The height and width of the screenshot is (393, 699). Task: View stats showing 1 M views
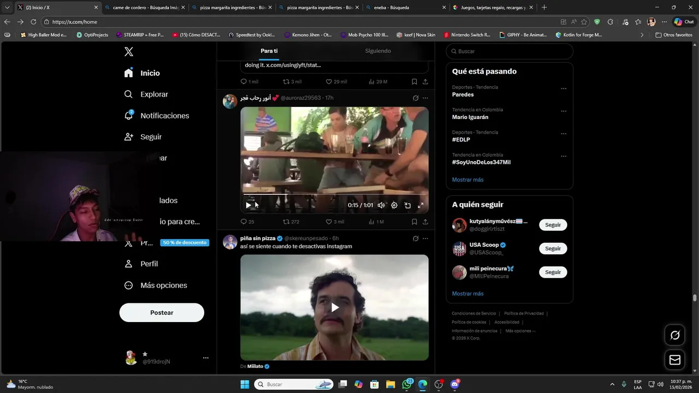pyautogui.click(x=376, y=222)
